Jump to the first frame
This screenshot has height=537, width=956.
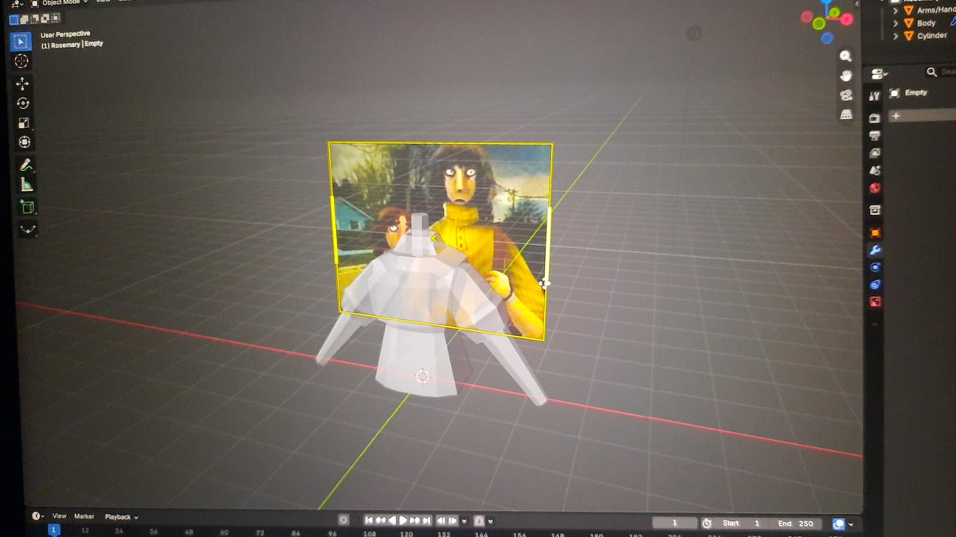[370, 519]
